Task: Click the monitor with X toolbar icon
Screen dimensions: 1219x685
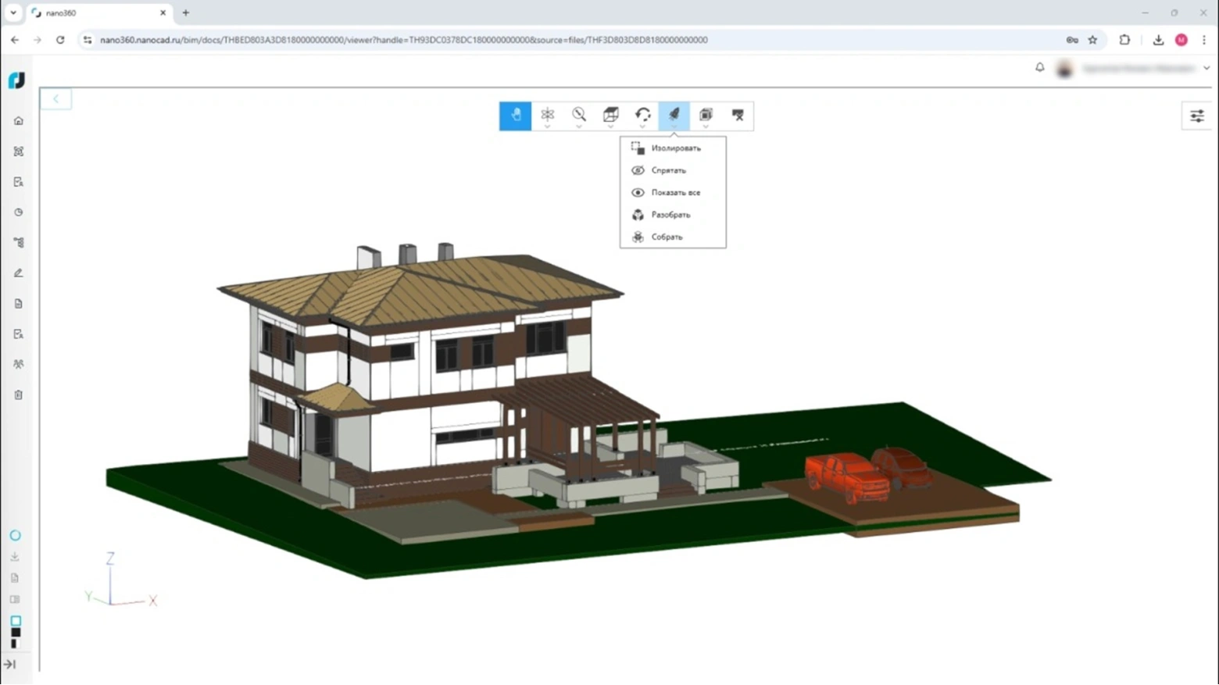Action: (x=738, y=116)
